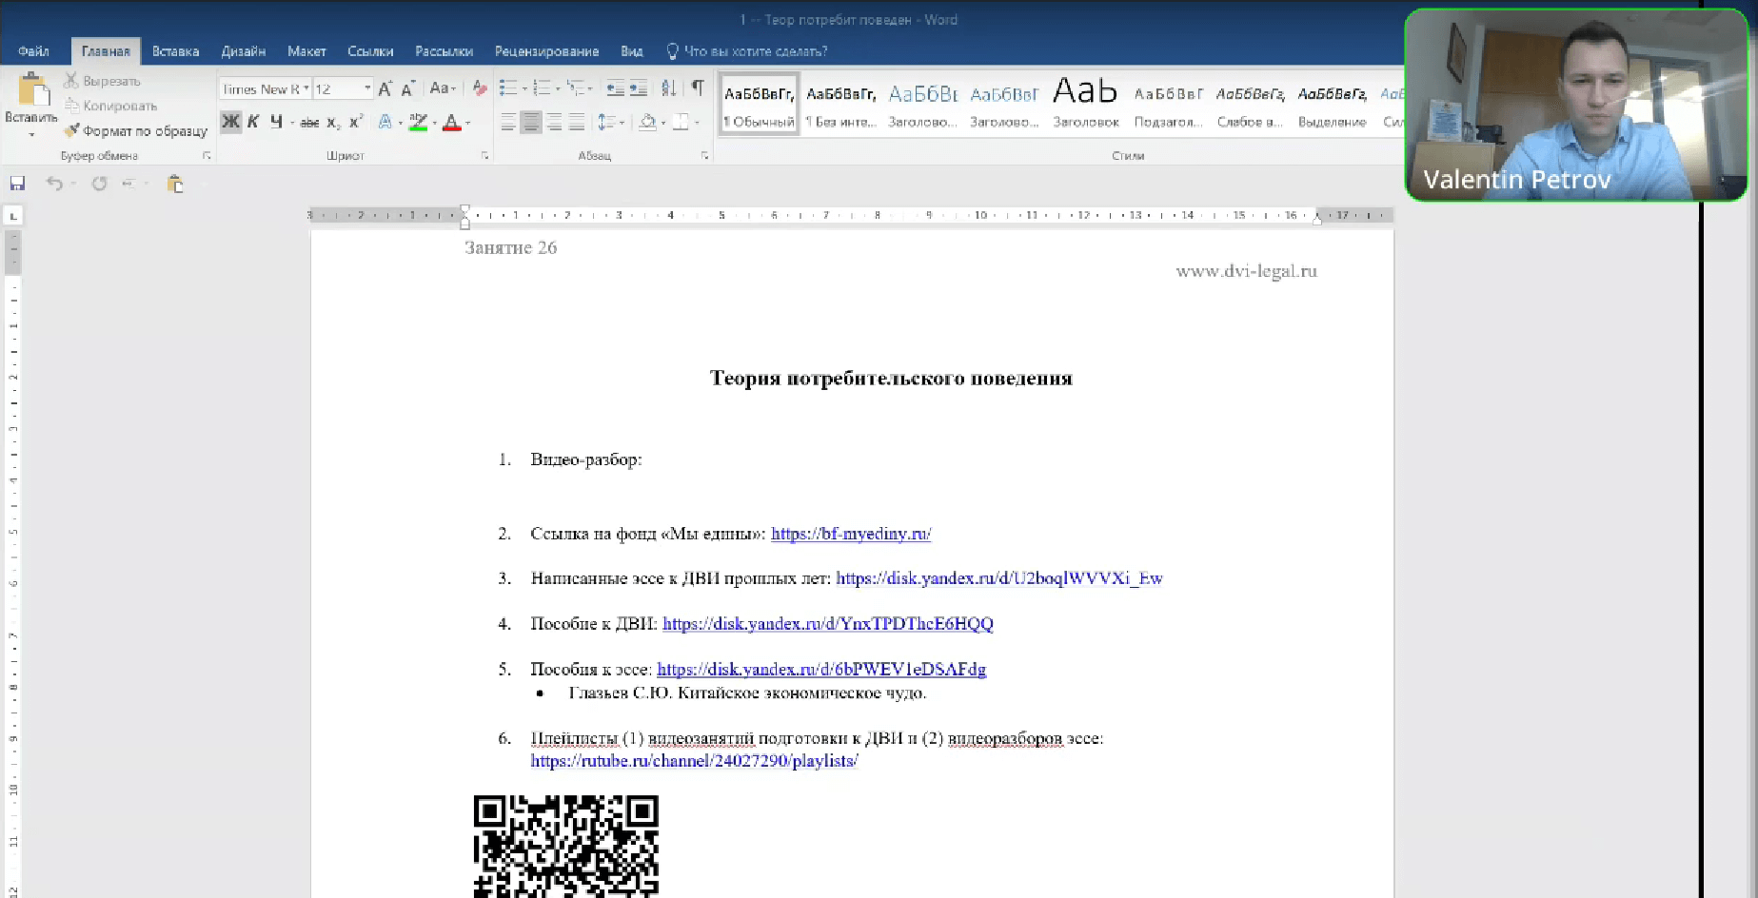Apply the red font color
This screenshot has width=1758, height=898.
(452, 122)
